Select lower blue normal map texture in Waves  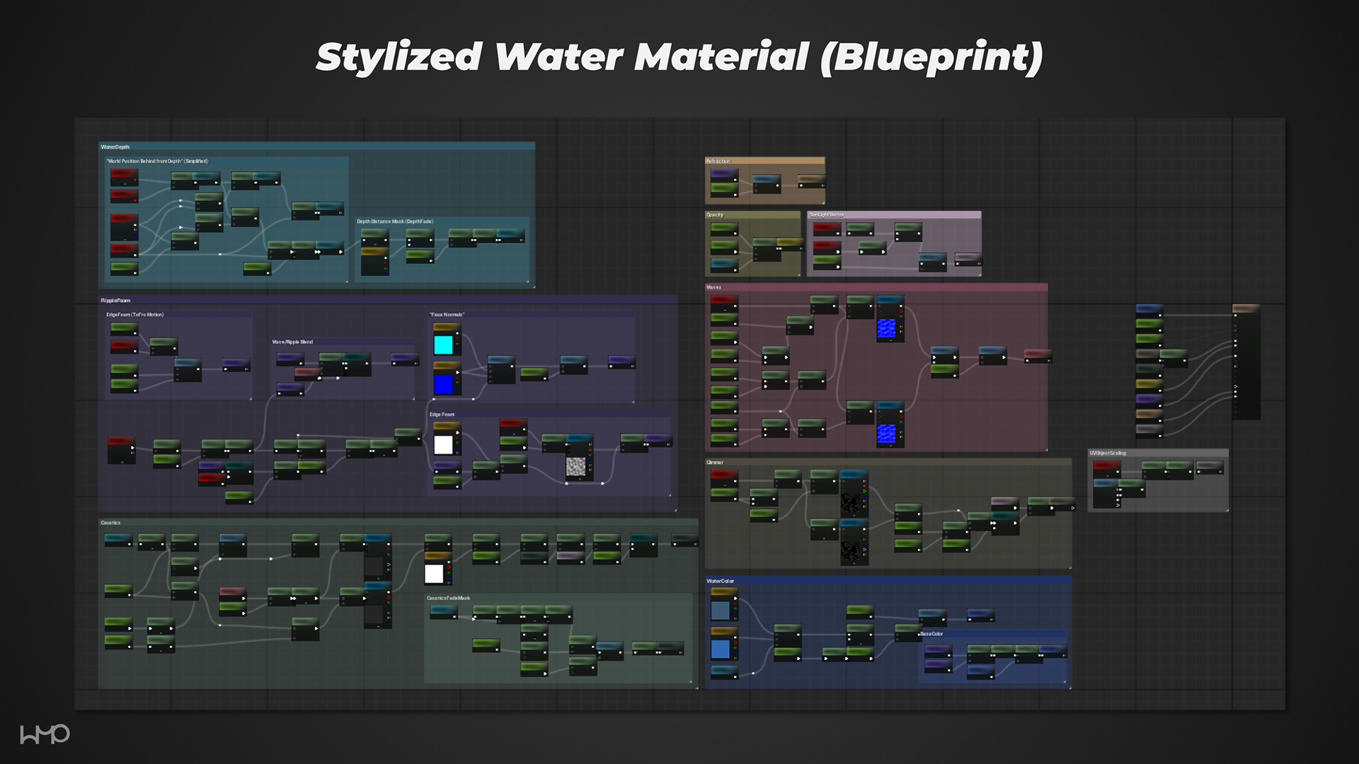pyautogui.click(x=886, y=432)
